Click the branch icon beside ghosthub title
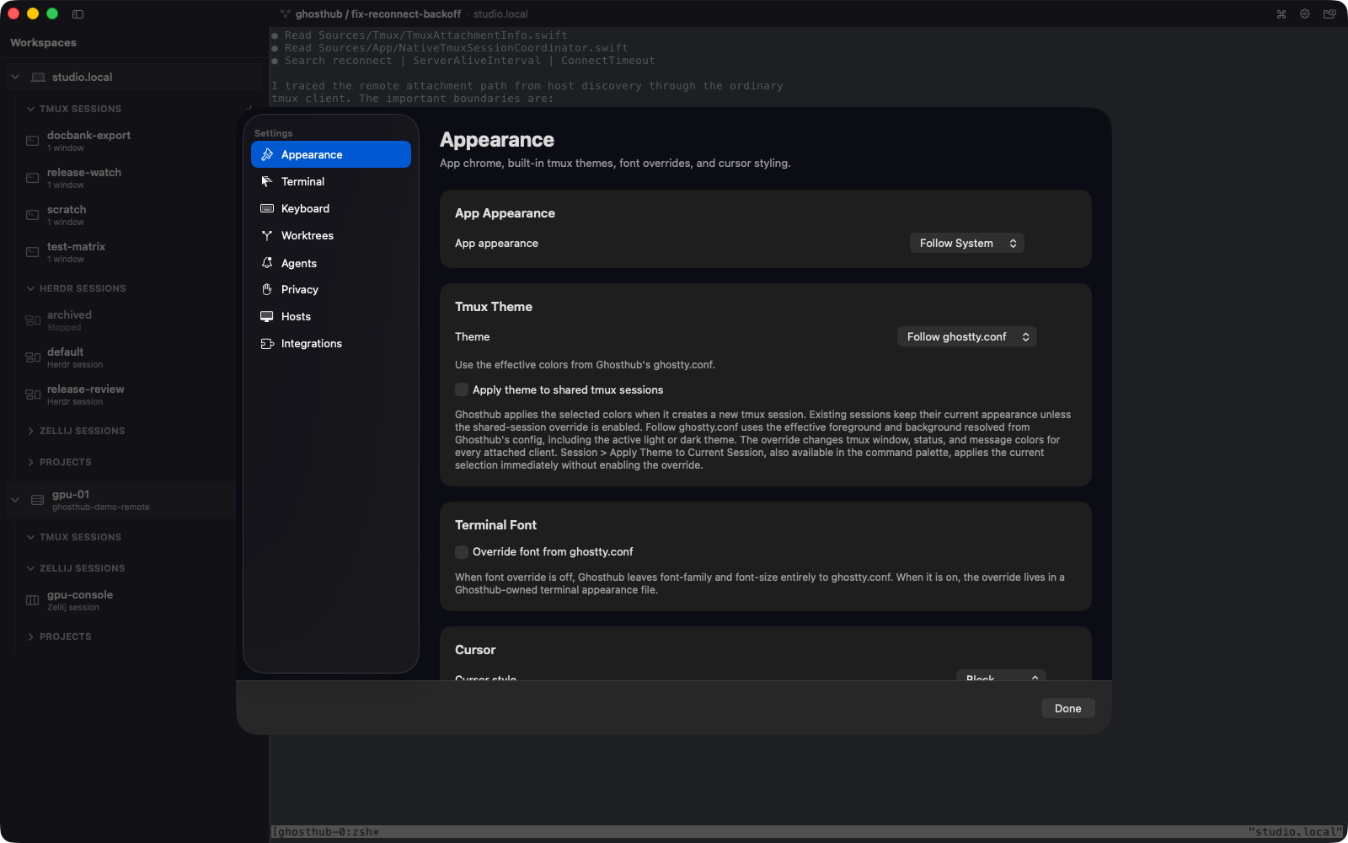The height and width of the screenshot is (843, 1348). coord(286,13)
